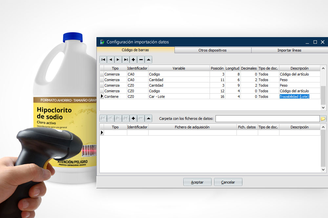Screen dimensions: 328x218
Task: Select the Código de barras tab
Action: click(x=135, y=50)
